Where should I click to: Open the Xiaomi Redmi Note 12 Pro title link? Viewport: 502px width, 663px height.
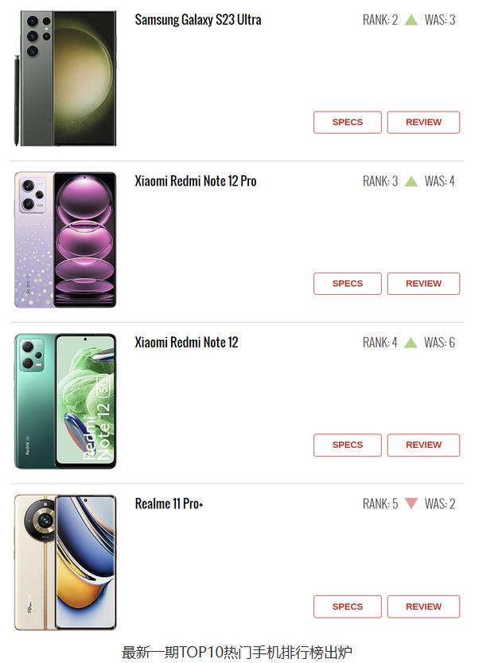click(196, 181)
